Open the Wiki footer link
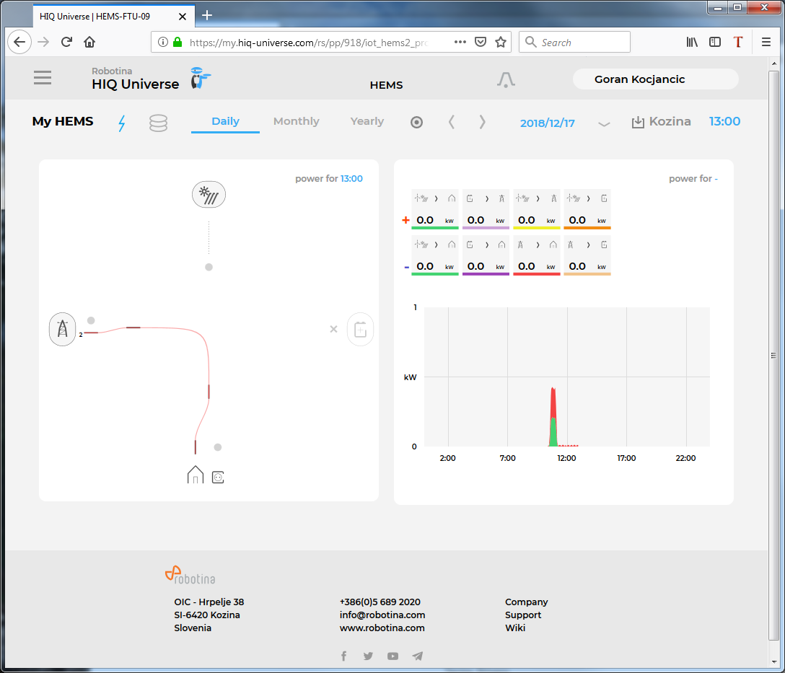The height and width of the screenshot is (673, 785). click(x=515, y=628)
